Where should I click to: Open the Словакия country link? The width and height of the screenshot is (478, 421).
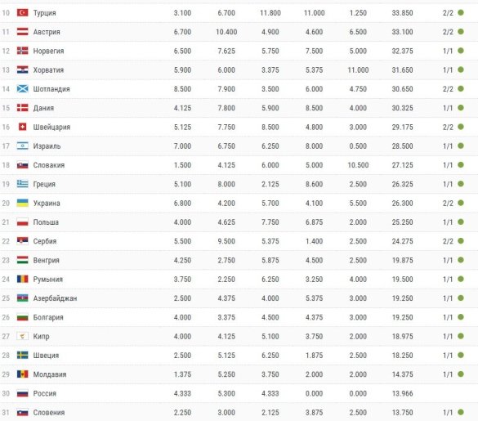49,165
